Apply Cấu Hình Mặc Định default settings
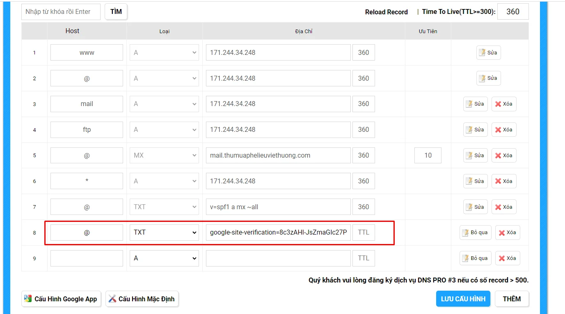 click(x=142, y=299)
